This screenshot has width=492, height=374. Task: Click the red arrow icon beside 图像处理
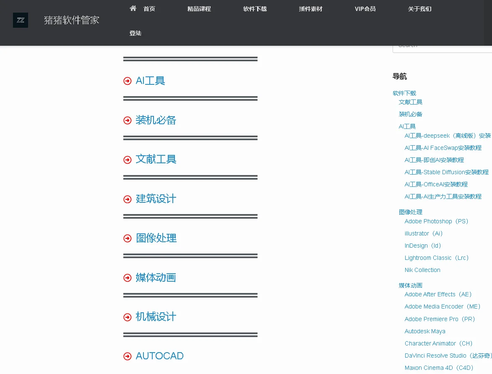click(128, 238)
